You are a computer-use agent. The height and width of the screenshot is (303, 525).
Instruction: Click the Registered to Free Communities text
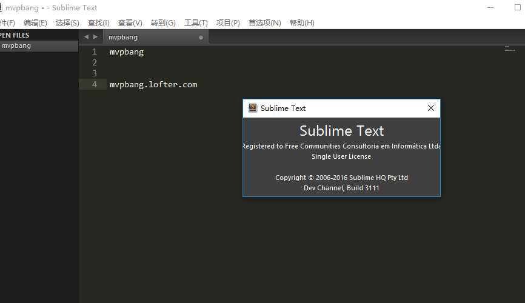tap(341, 146)
